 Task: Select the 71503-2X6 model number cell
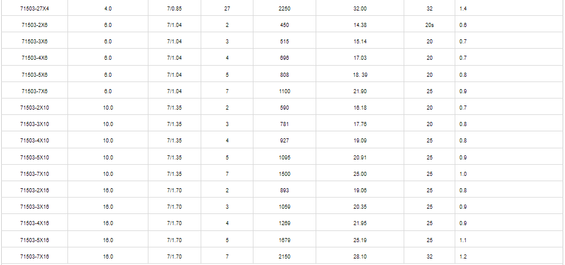(x=35, y=25)
